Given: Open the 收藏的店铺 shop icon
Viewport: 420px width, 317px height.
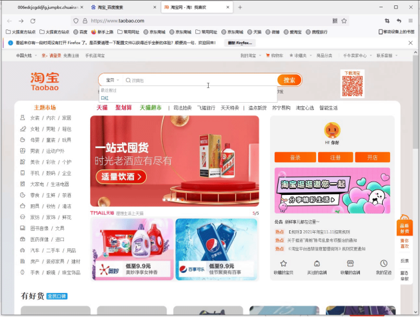Looking at the screenshot, I should coord(350,264).
